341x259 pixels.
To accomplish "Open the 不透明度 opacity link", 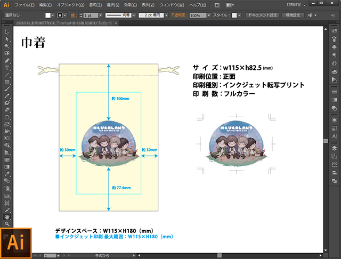I will (179, 15).
